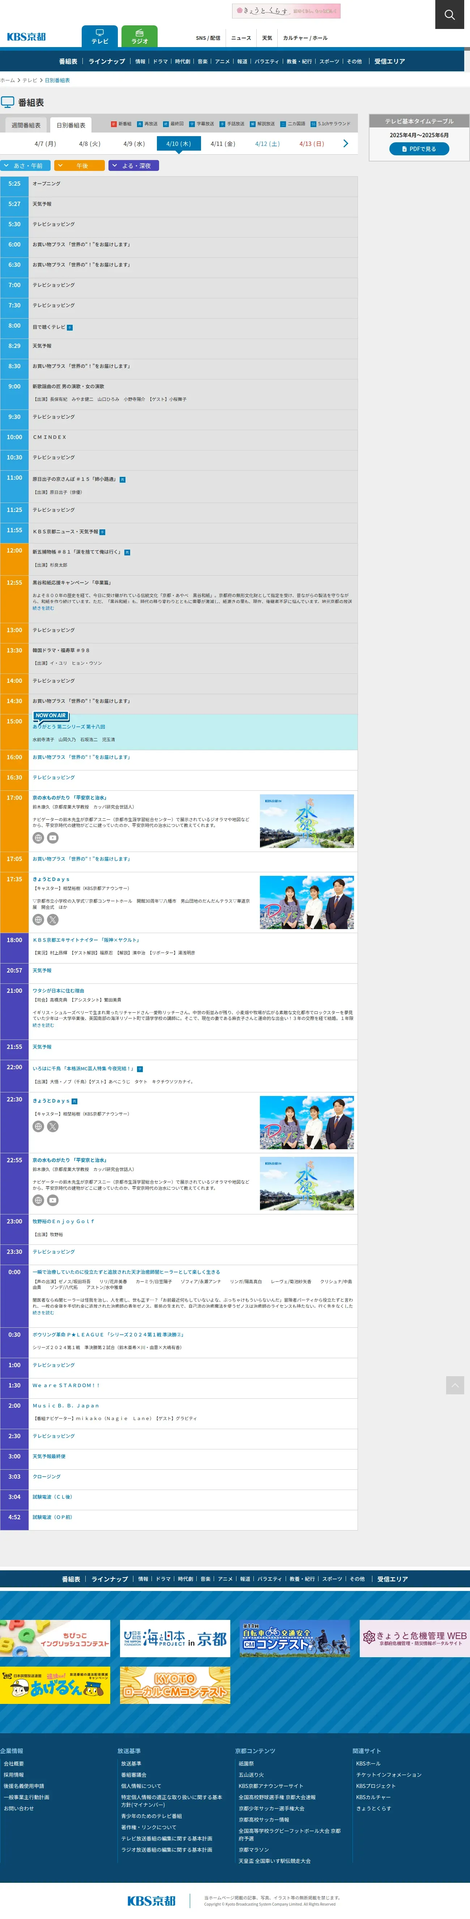This screenshot has height=1919, width=470.
Task: Open 受信エリア in the header navigation bar
Action: [390, 61]
